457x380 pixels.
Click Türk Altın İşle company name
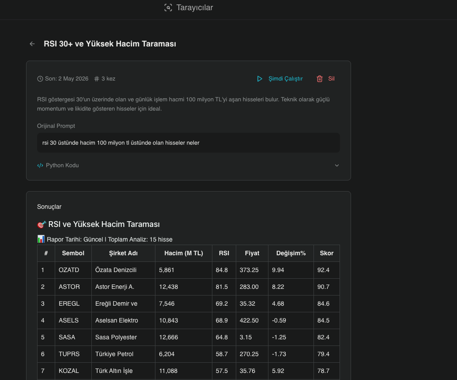pos(113,371)
